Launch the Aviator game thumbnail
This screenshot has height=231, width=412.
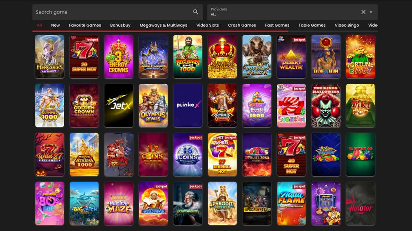pos(360,203)
